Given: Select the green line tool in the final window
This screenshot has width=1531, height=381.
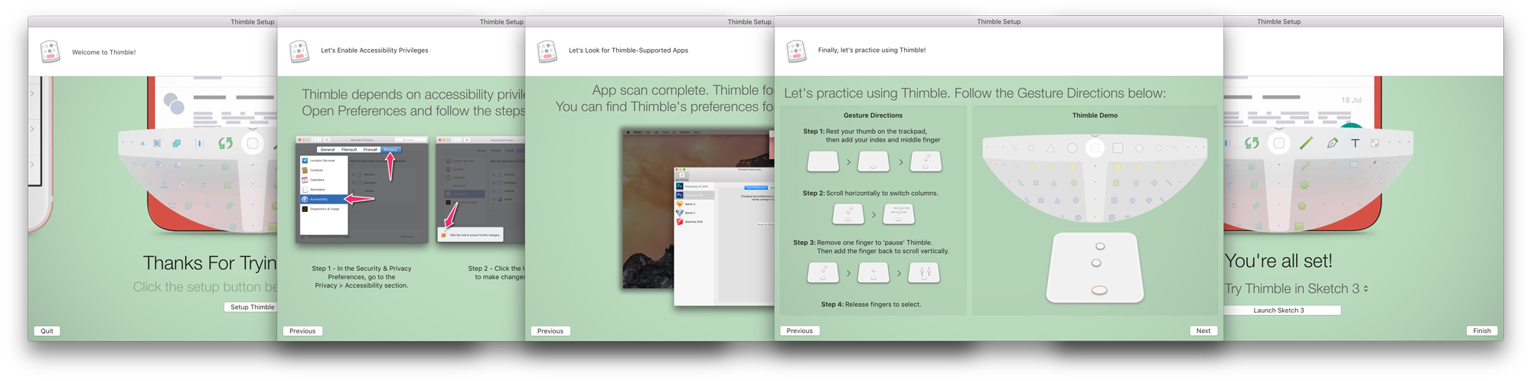Looking at the screenshot, I should click(x=1306, y=142).
